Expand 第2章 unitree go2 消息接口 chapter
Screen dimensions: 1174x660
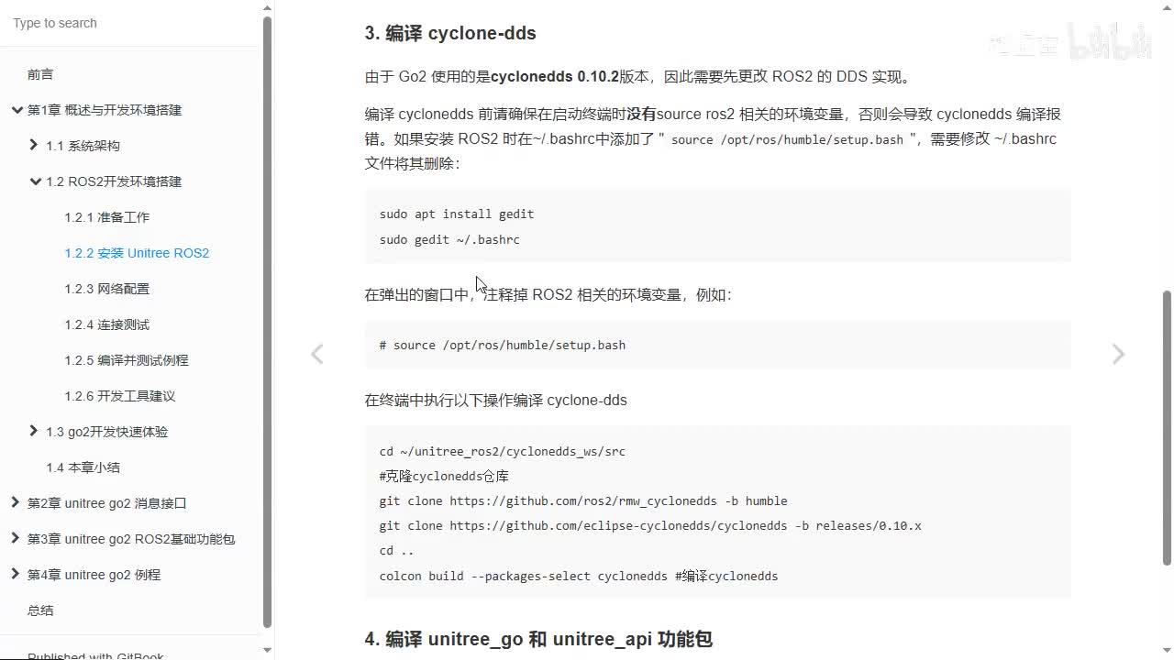coord(15,502)
